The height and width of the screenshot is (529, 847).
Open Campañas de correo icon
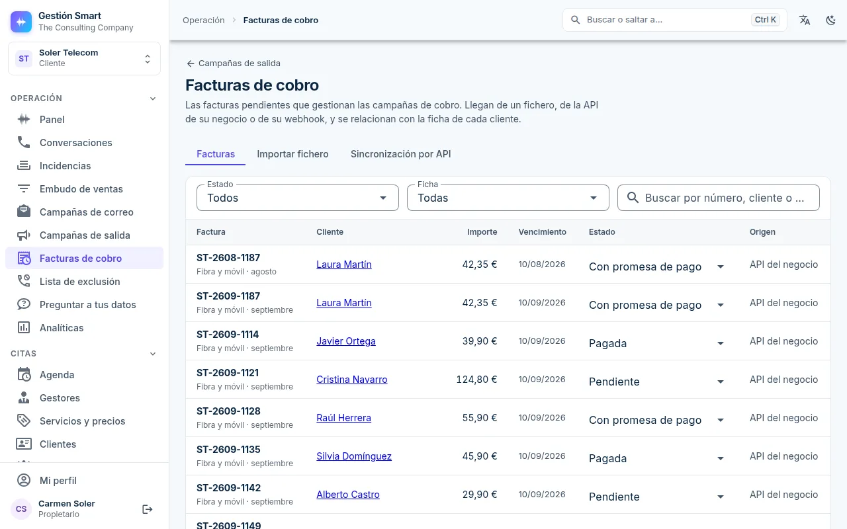tap(24, 212)
